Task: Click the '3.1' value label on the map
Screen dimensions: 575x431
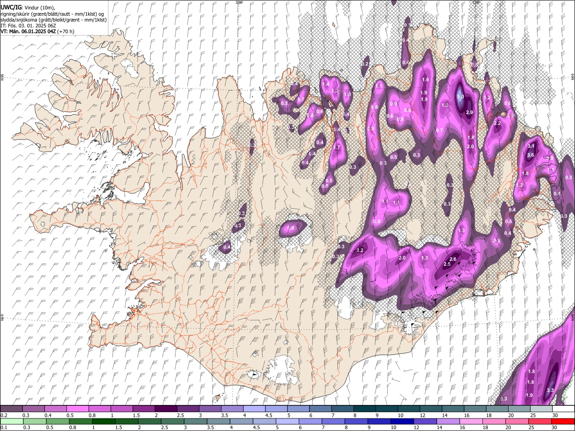Action: click(531, 146)
